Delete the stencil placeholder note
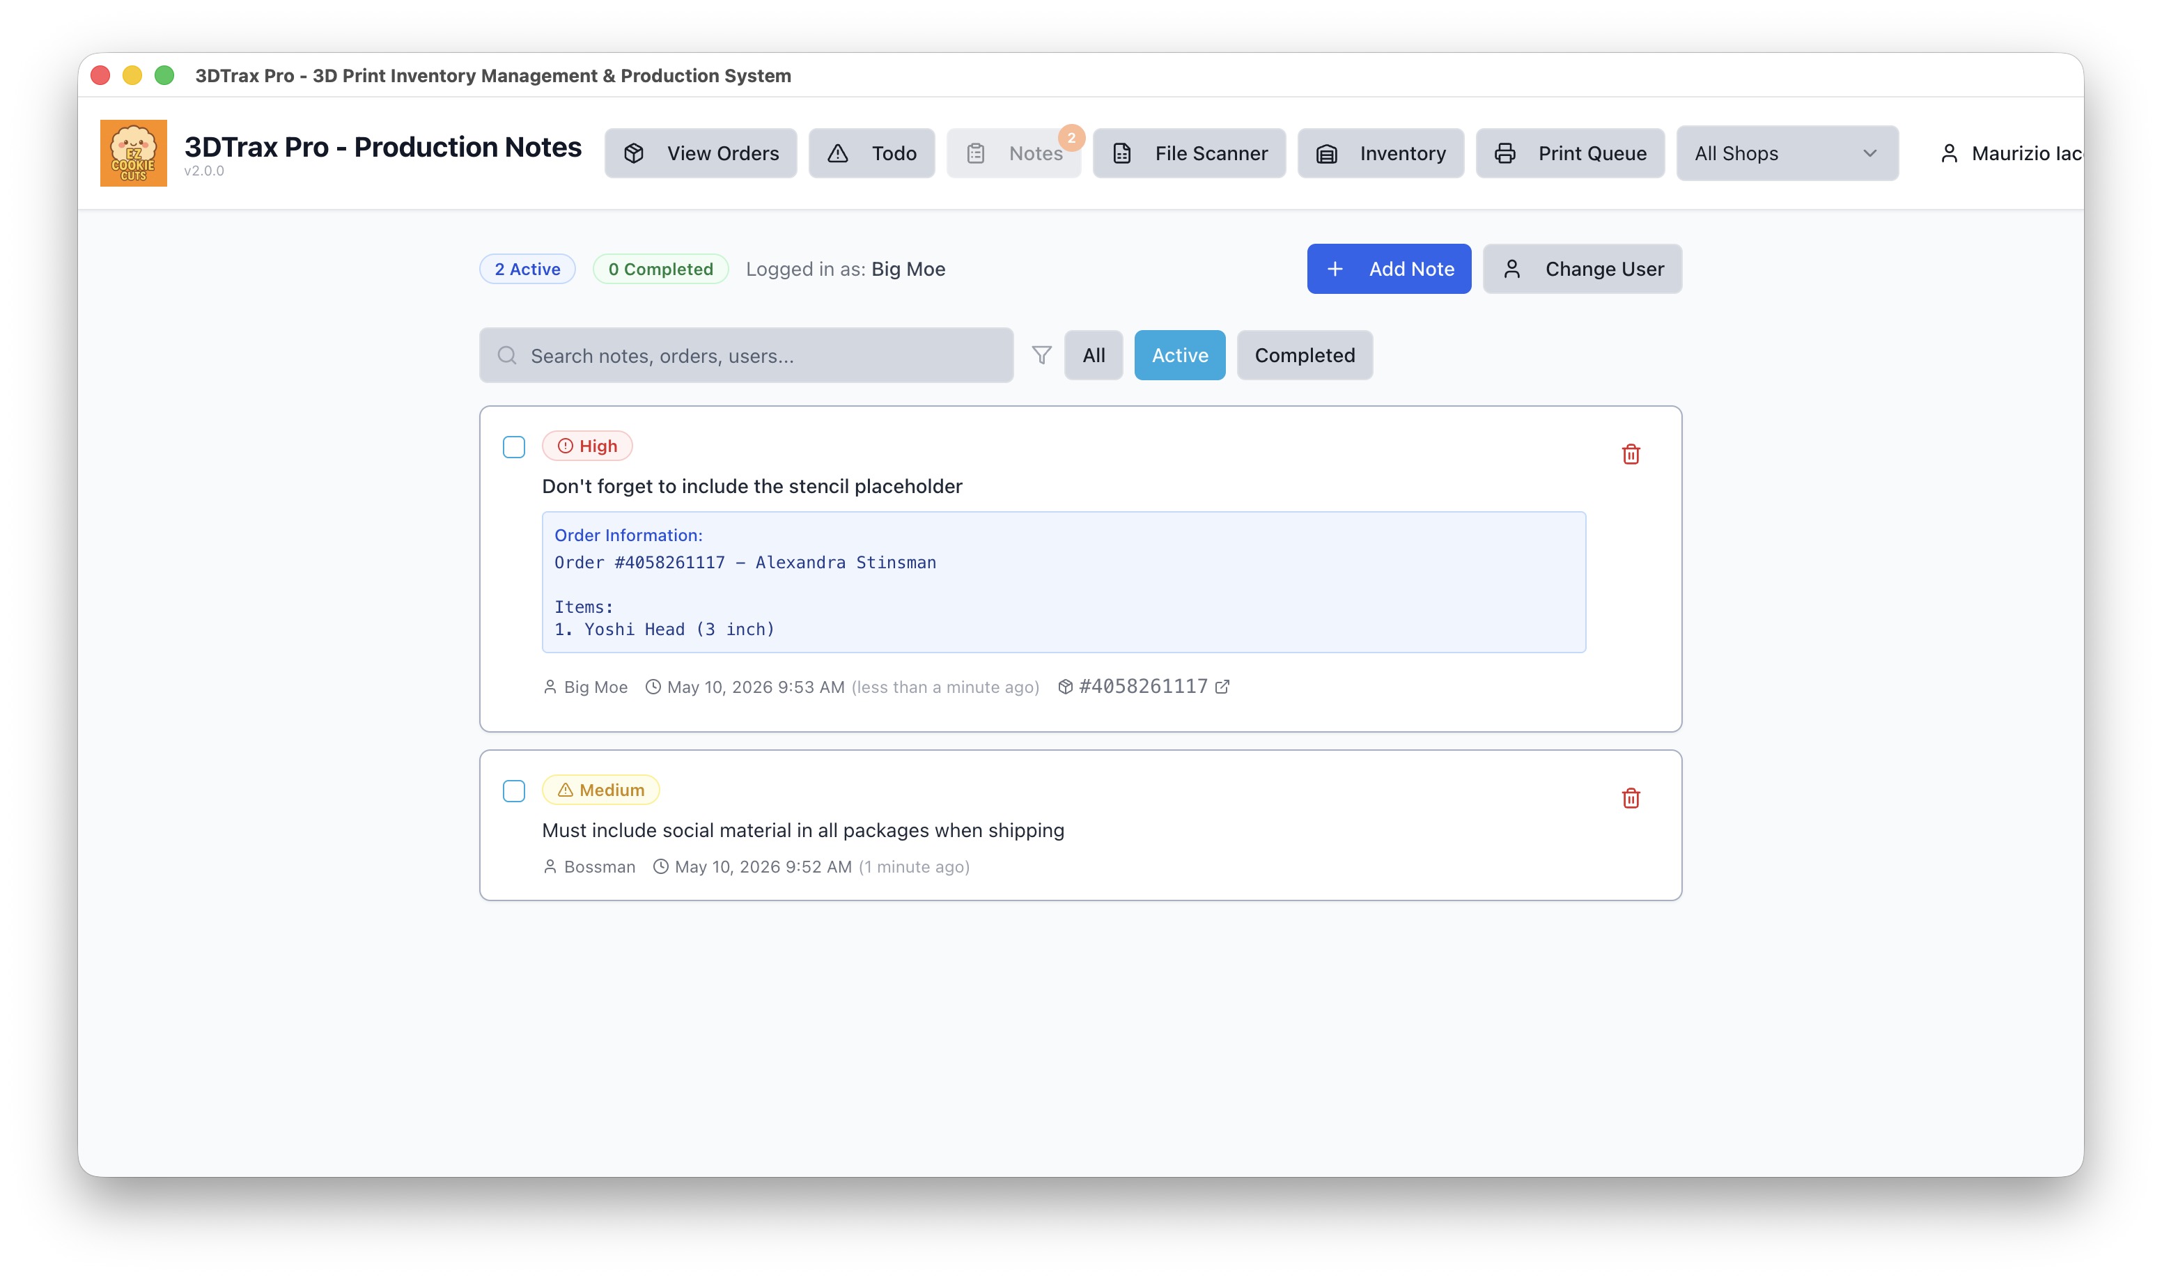Image resolution: width=2162 pixels, height=1280 pixels. click(x=1630, y=455)
